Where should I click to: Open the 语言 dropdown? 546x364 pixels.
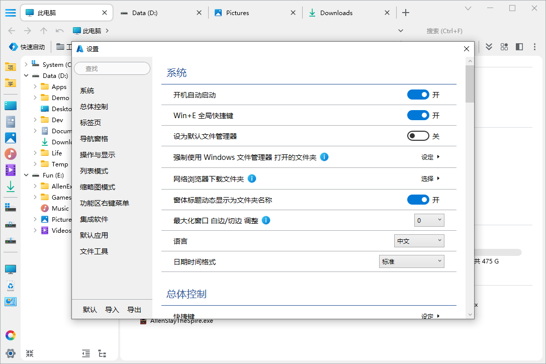419,241
